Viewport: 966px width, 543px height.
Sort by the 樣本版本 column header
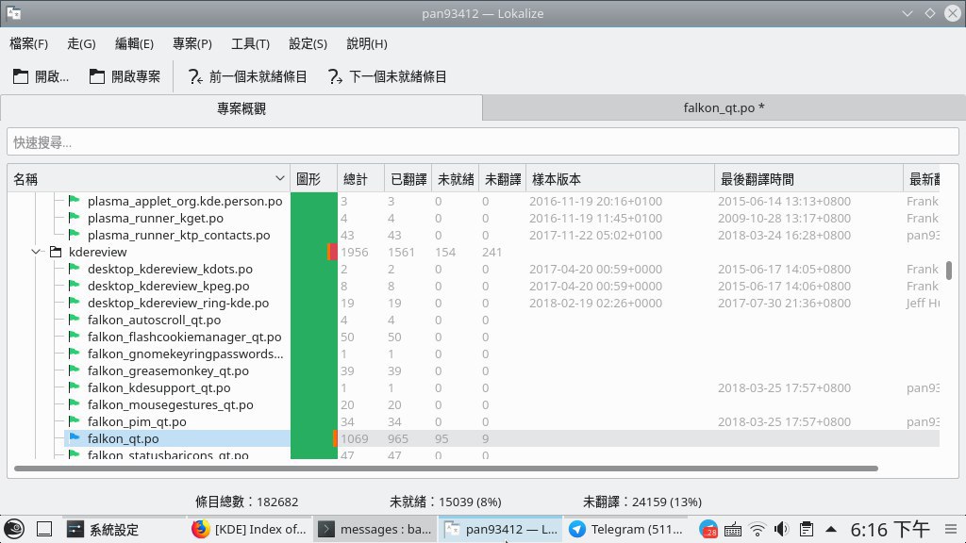(620, 179)
